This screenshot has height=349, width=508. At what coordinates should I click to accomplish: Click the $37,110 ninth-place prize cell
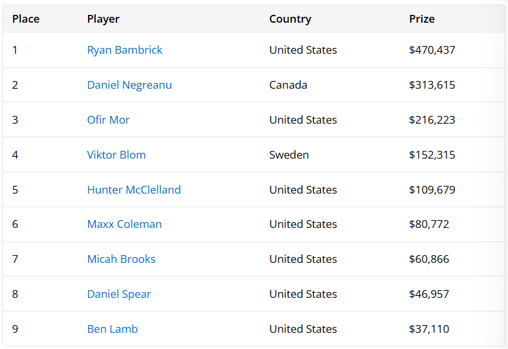point(429,329)
